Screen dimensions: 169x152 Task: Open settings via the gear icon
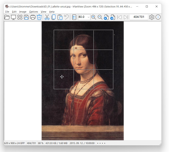click(x=152, y=17)
